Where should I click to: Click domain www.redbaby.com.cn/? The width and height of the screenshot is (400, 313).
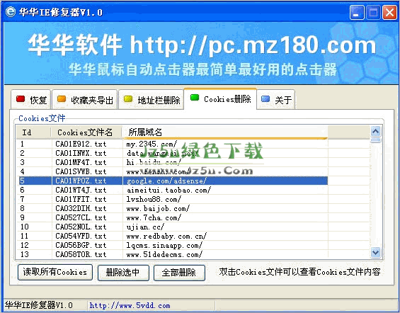point(166,236)
